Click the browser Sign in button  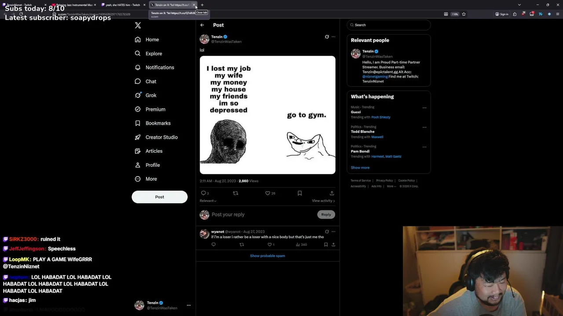click(x=502, y=14)
